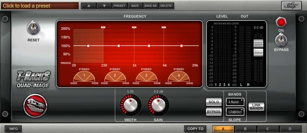
Task: Open the 4 Band dropdown
Action: (x=235, y=102)
